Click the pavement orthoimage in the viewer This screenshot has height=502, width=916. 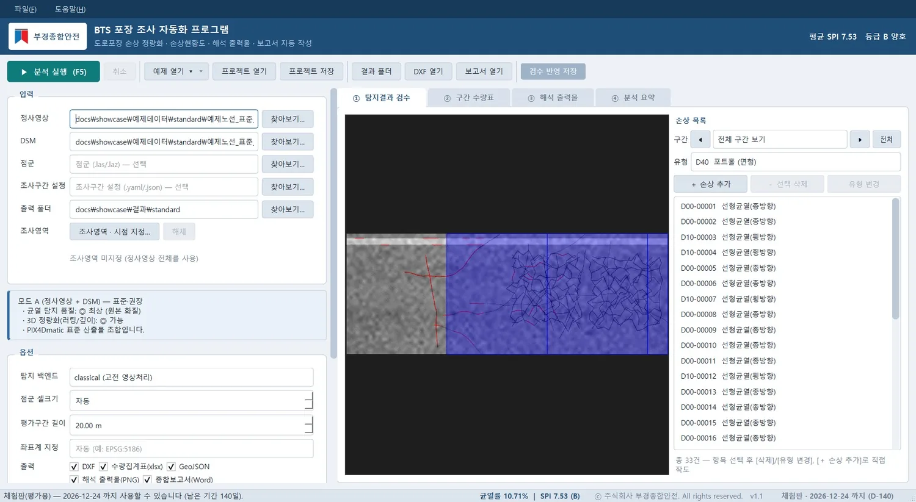(x=507, y=294)
